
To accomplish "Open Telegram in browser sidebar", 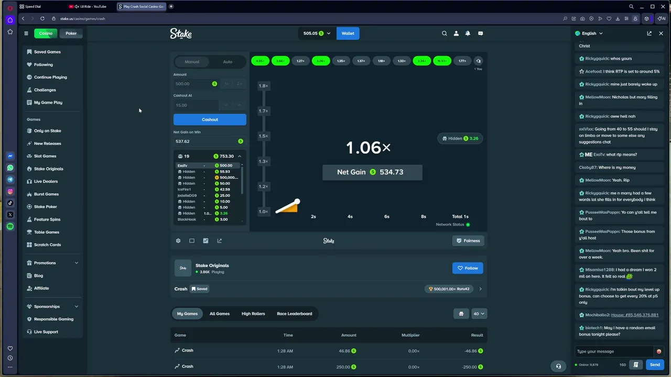I will tap(10, 180).
